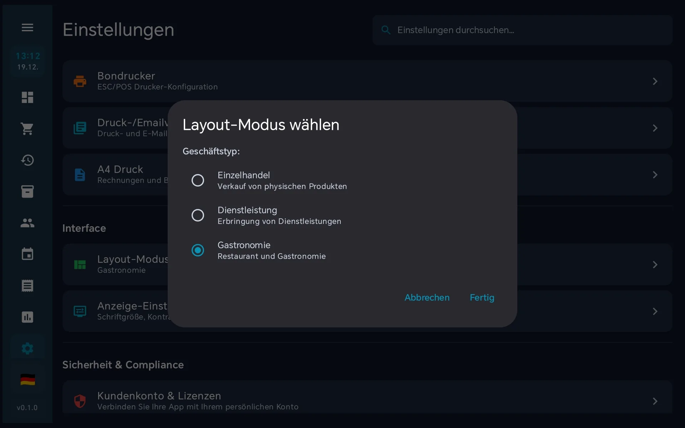Open the calendar icon in the sidebar

(27, 254)
